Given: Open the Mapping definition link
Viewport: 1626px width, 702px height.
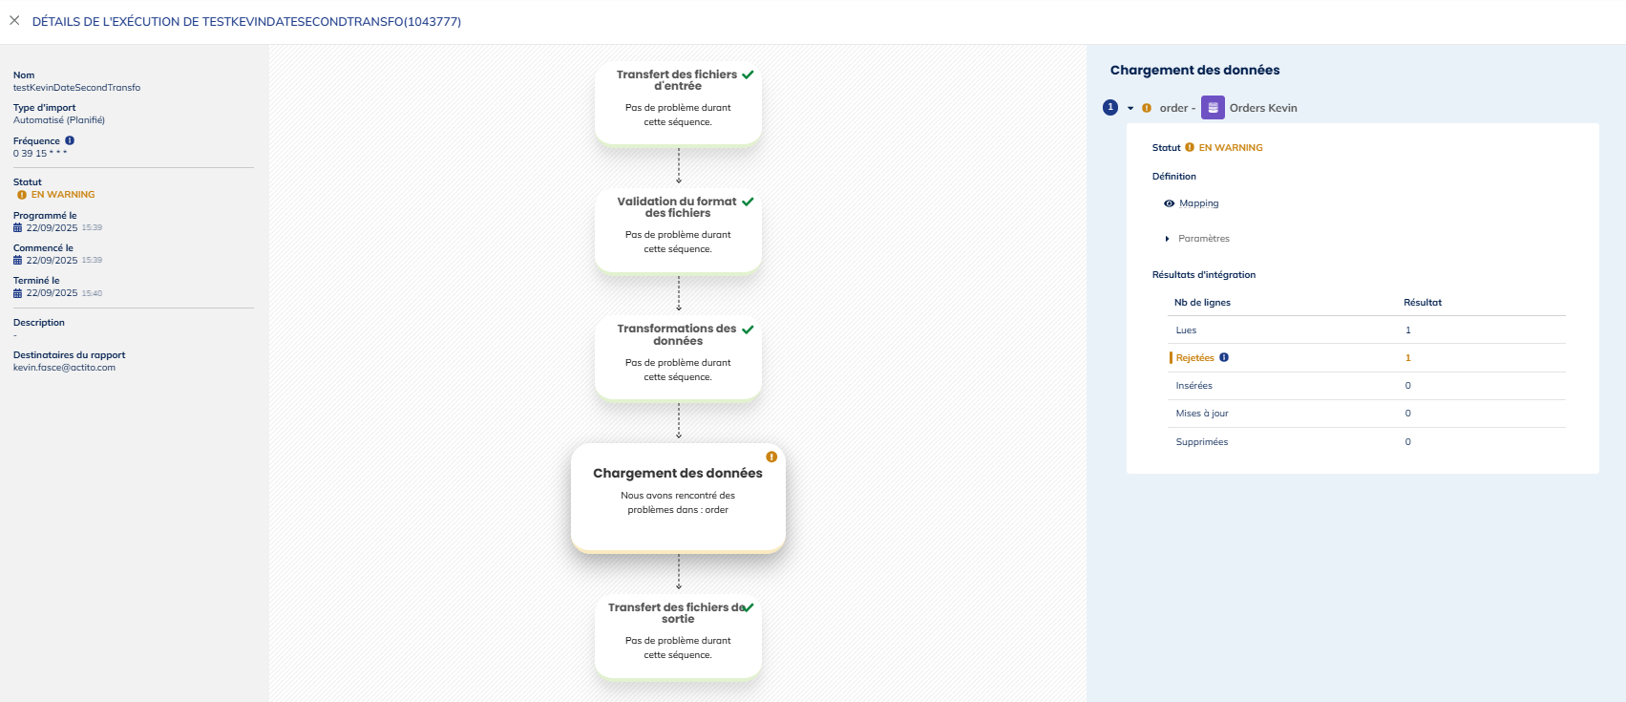Looking at the screenshot, I should coord(1198,203).
